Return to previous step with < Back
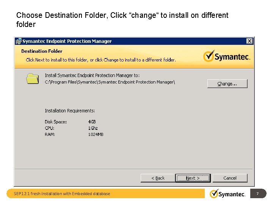273x205 pixels. [158, 178]
